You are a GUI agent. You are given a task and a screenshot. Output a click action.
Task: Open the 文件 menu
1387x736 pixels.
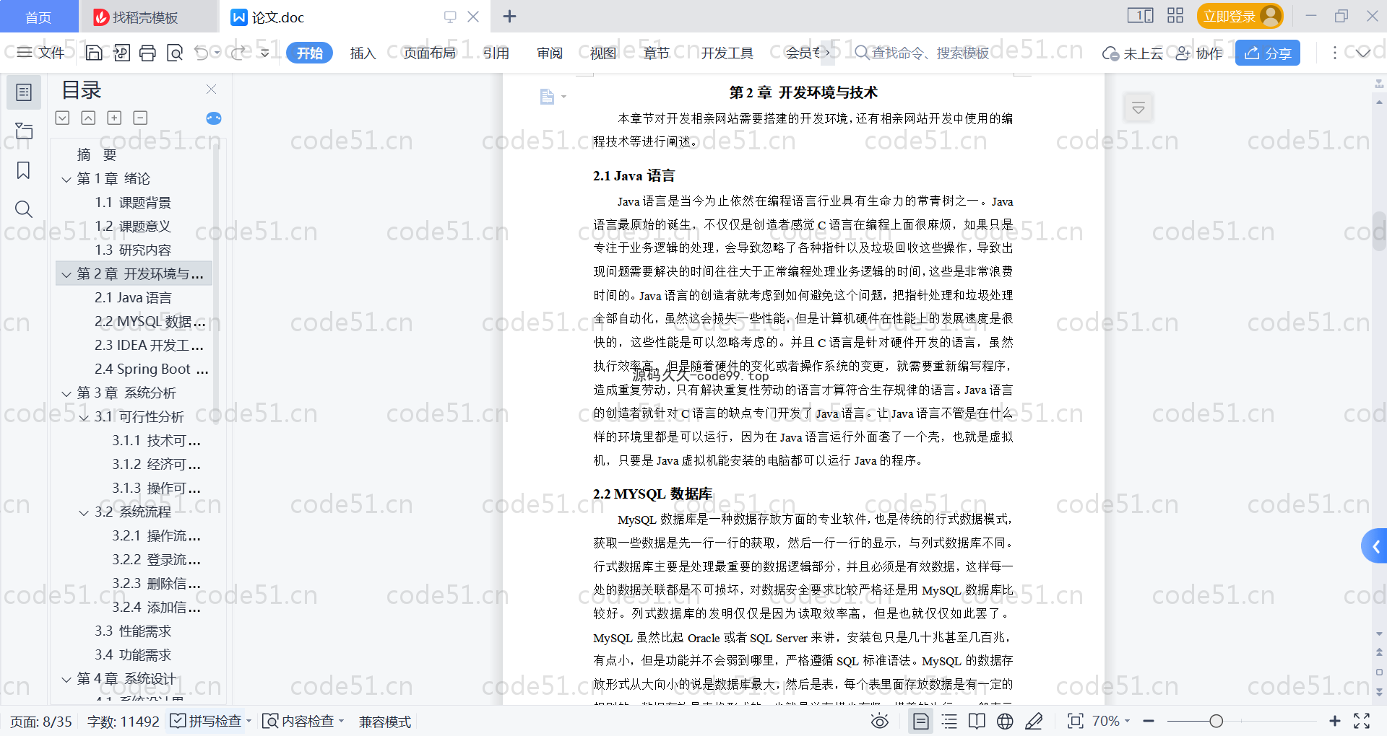(41, 53)
